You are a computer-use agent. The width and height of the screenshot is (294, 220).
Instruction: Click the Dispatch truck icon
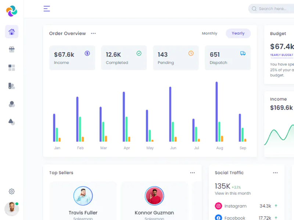point(243,53)
